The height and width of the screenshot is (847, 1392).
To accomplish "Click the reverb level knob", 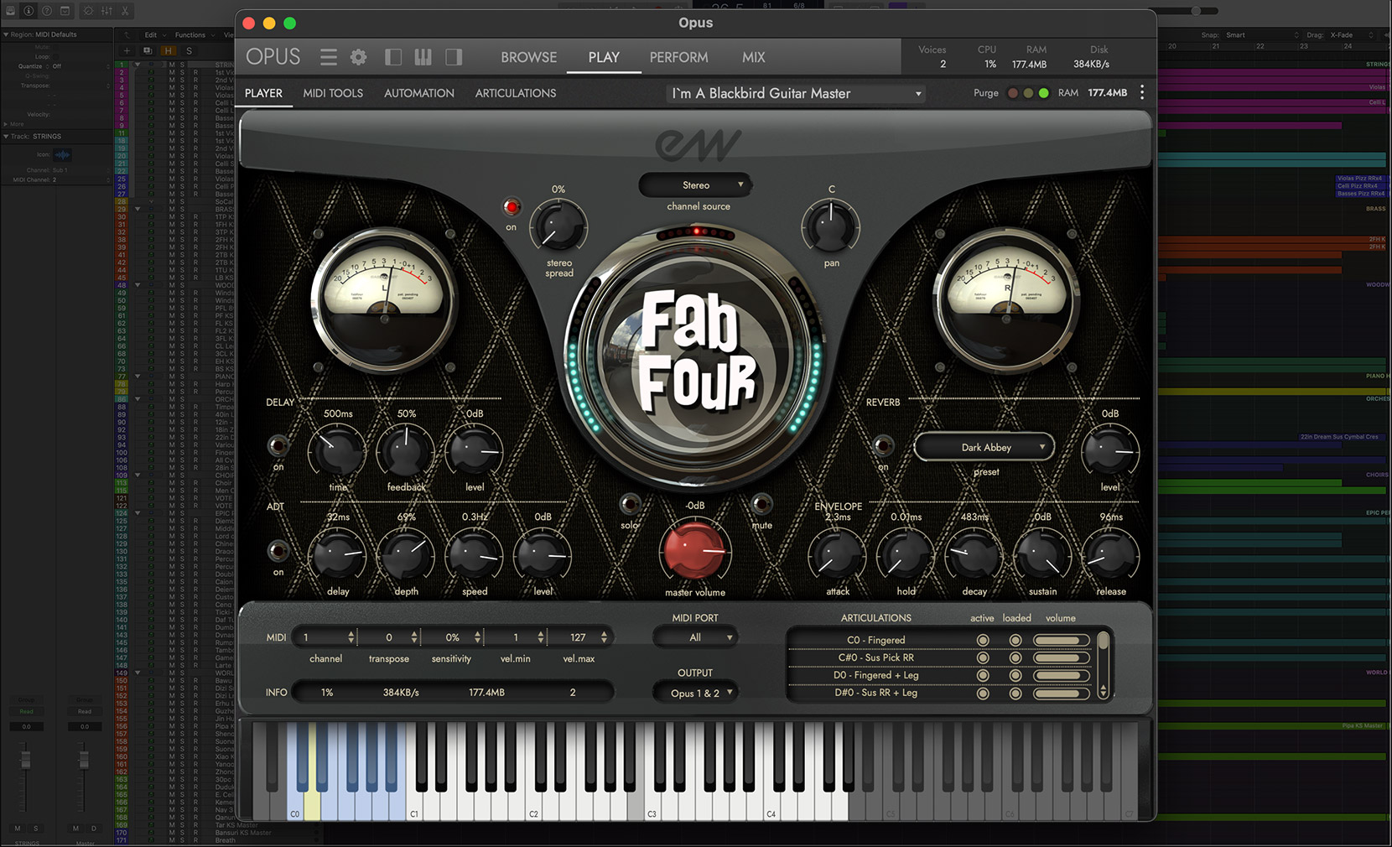I will click(1110, 451).
